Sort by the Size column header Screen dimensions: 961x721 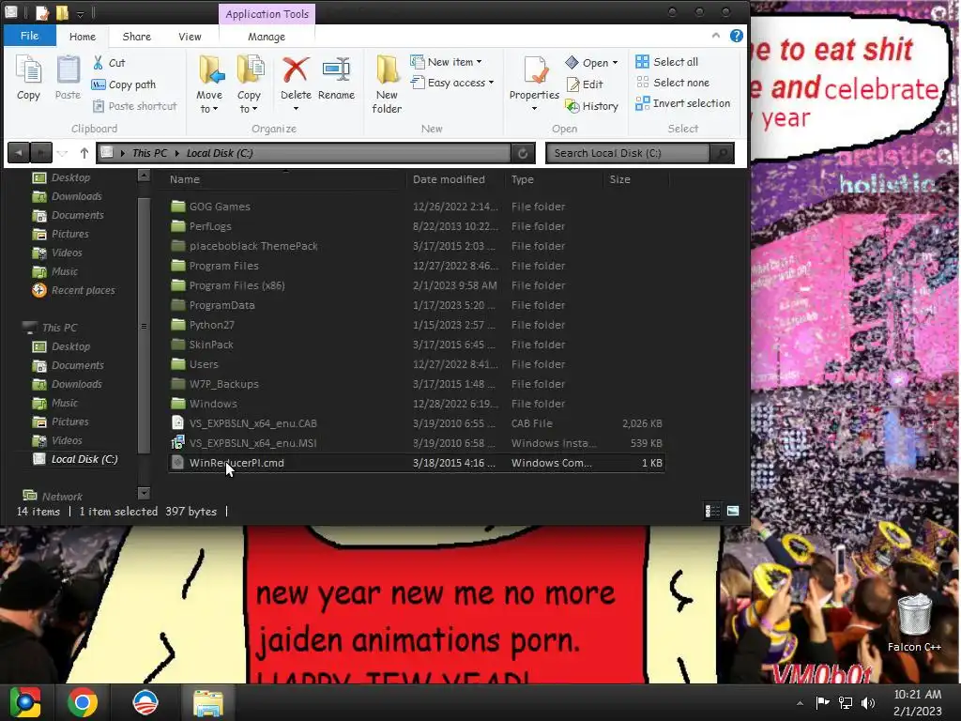coord(636,179)
